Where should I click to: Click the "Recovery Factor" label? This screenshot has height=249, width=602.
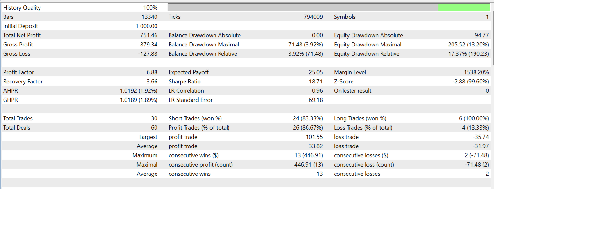23,82
